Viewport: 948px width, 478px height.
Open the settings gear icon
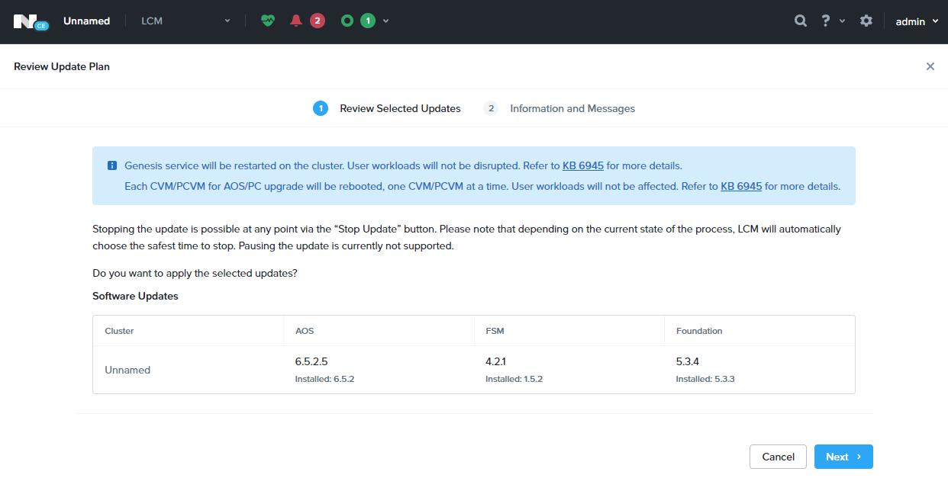[866, 21]
